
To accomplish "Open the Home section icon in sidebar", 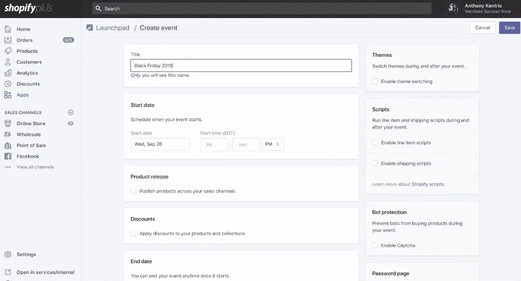I will tap(9, 29).
